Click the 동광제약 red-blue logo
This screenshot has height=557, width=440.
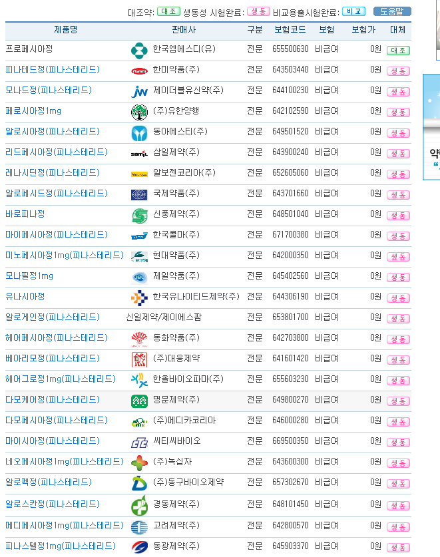click(x=139, y=548)
